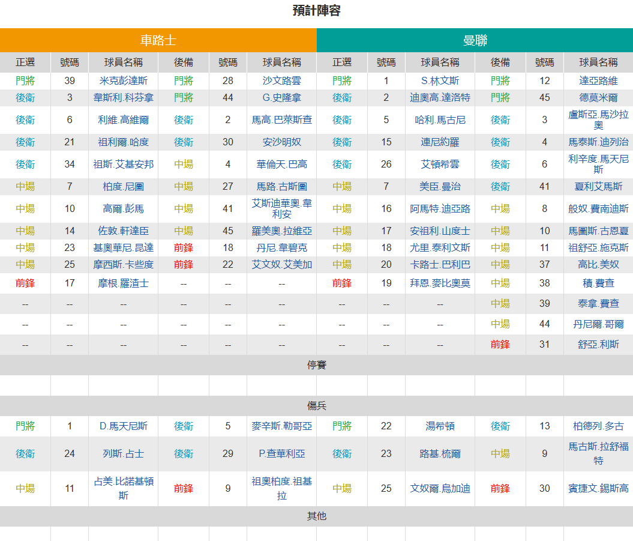Open player link 美臣.曼治
Screen dimensions: 633x541
pyautogui.click(x=440, y=186)
